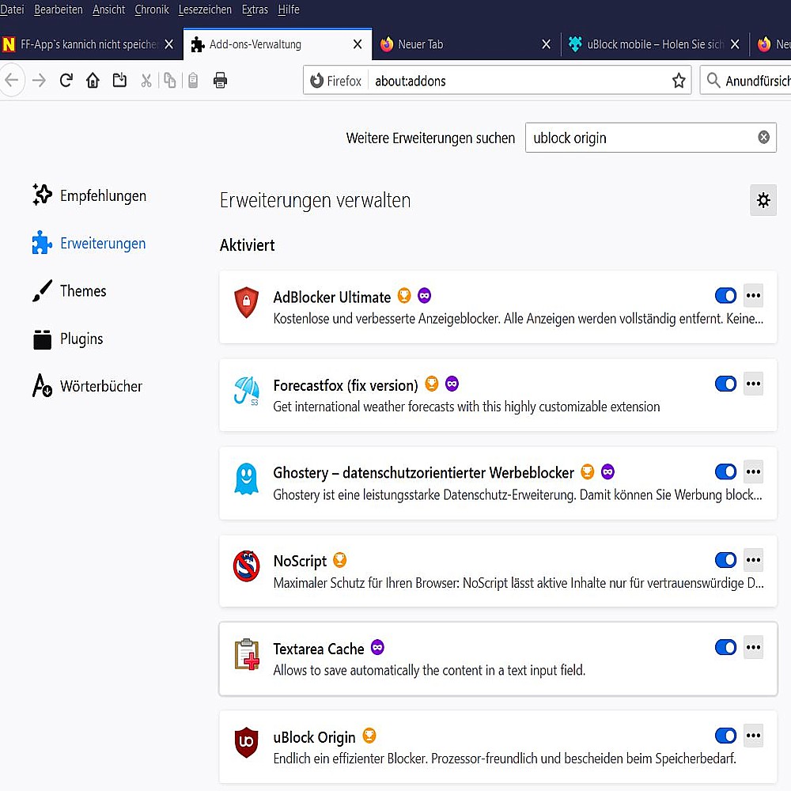Click Textarea Cache private browsing badge
The width and height of the screenshot is (791, 791).
click(x=377, y=647)
